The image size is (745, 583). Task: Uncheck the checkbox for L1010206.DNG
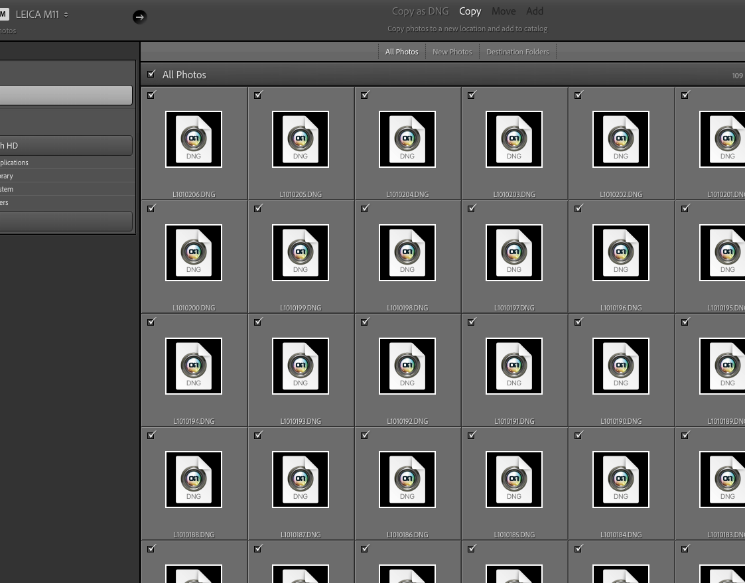(151, 95)
